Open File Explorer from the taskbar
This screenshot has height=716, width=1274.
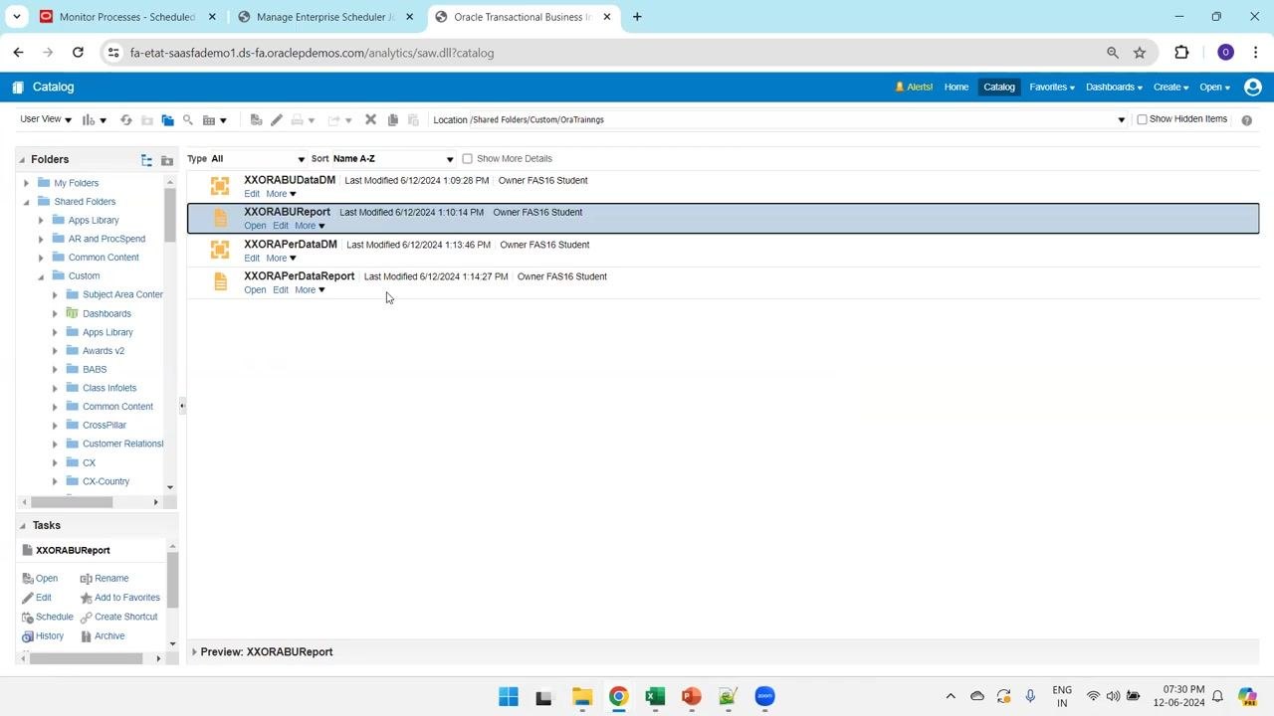tap(582, 696)
